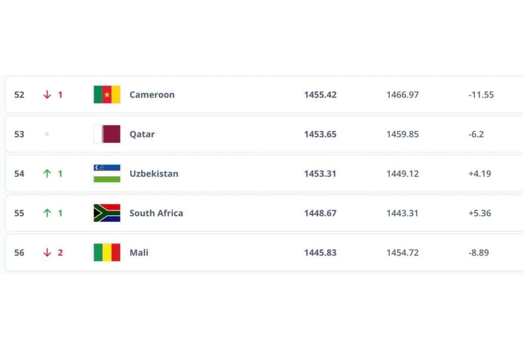Screen dimensions: 523x349
Task: Click Qatar's no-change dot indicator
Action: (47, 134)
